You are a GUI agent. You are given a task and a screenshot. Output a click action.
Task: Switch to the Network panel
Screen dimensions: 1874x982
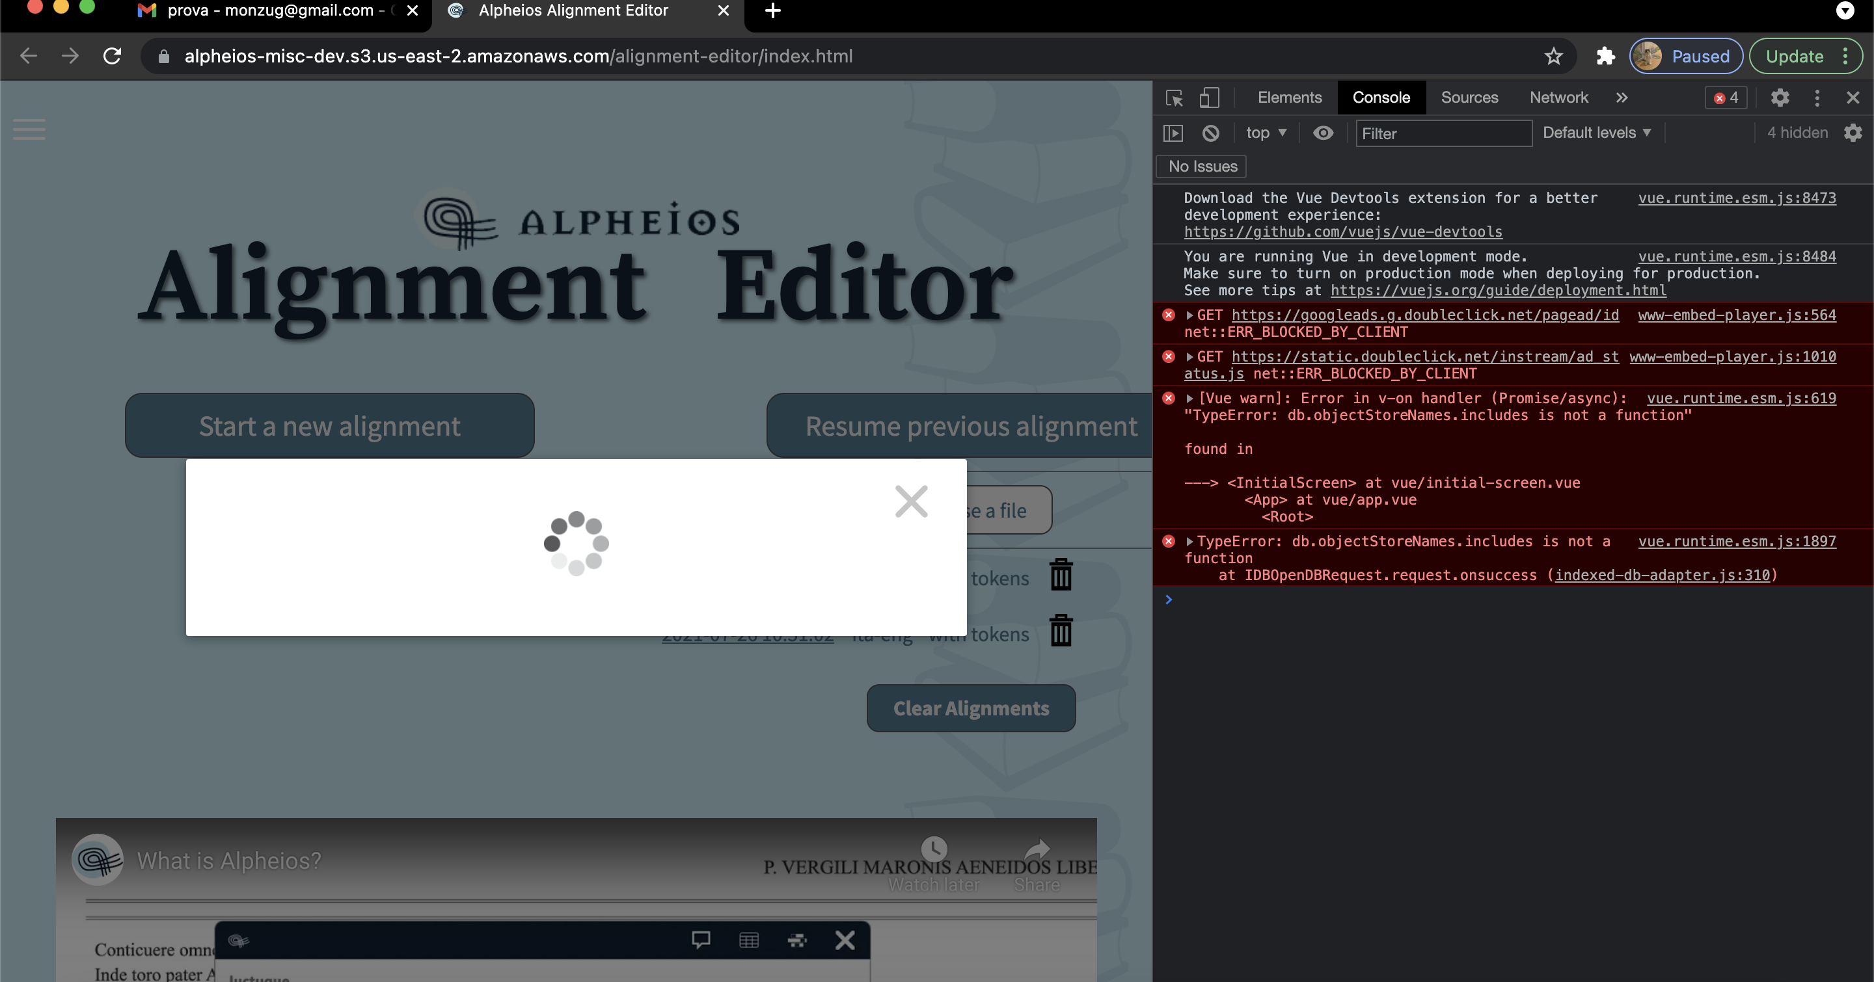(1558, 98)
